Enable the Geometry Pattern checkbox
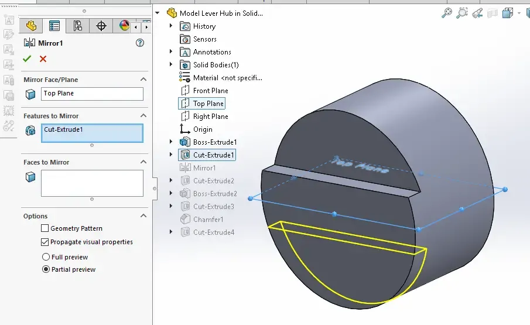Viewport: 530px width, 325px height. [45, 228]
